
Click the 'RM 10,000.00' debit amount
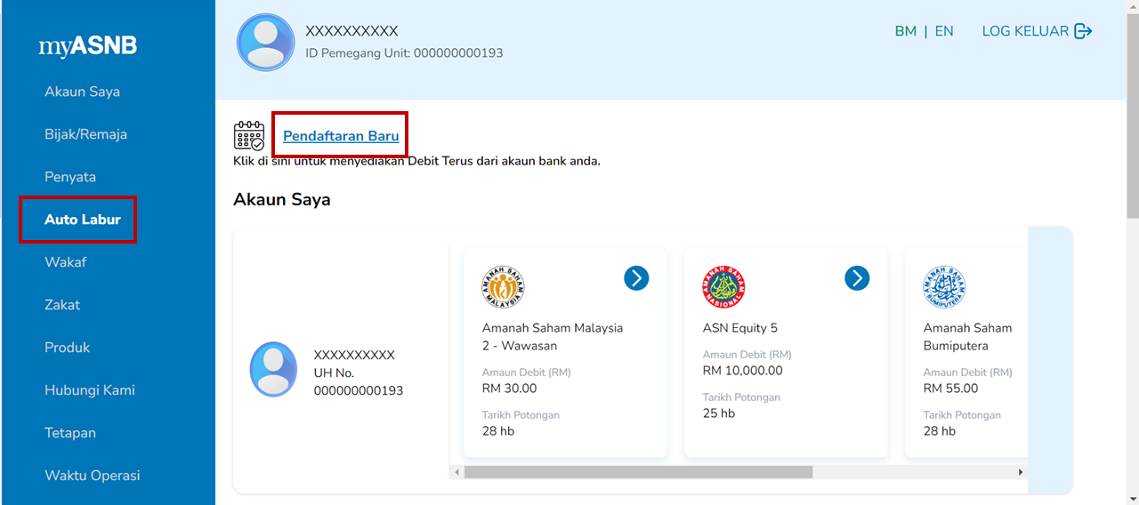pyautogui.click(x=743, y=371)
